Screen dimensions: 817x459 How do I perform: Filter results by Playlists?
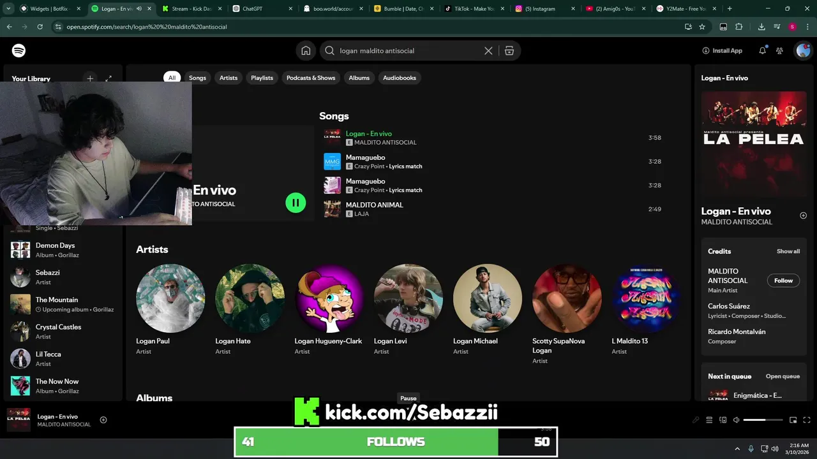[262, 78]
